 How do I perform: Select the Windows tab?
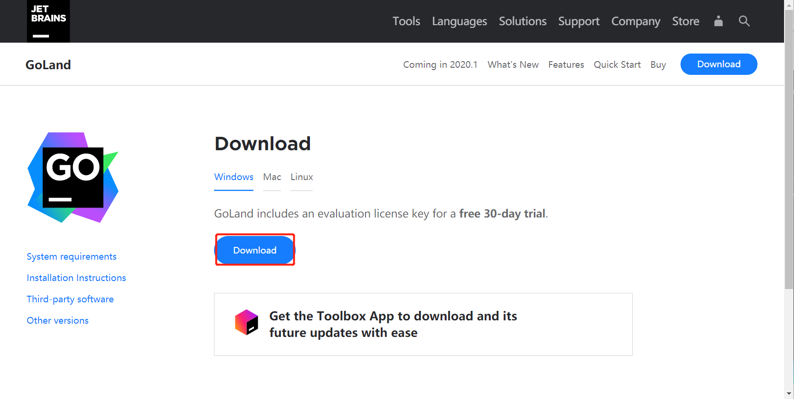point(234,177)
